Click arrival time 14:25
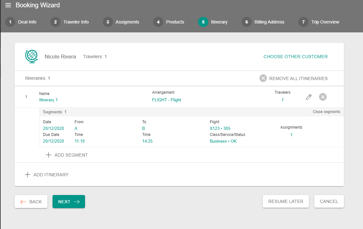This screenshot has width=363, height=229. 147,141
